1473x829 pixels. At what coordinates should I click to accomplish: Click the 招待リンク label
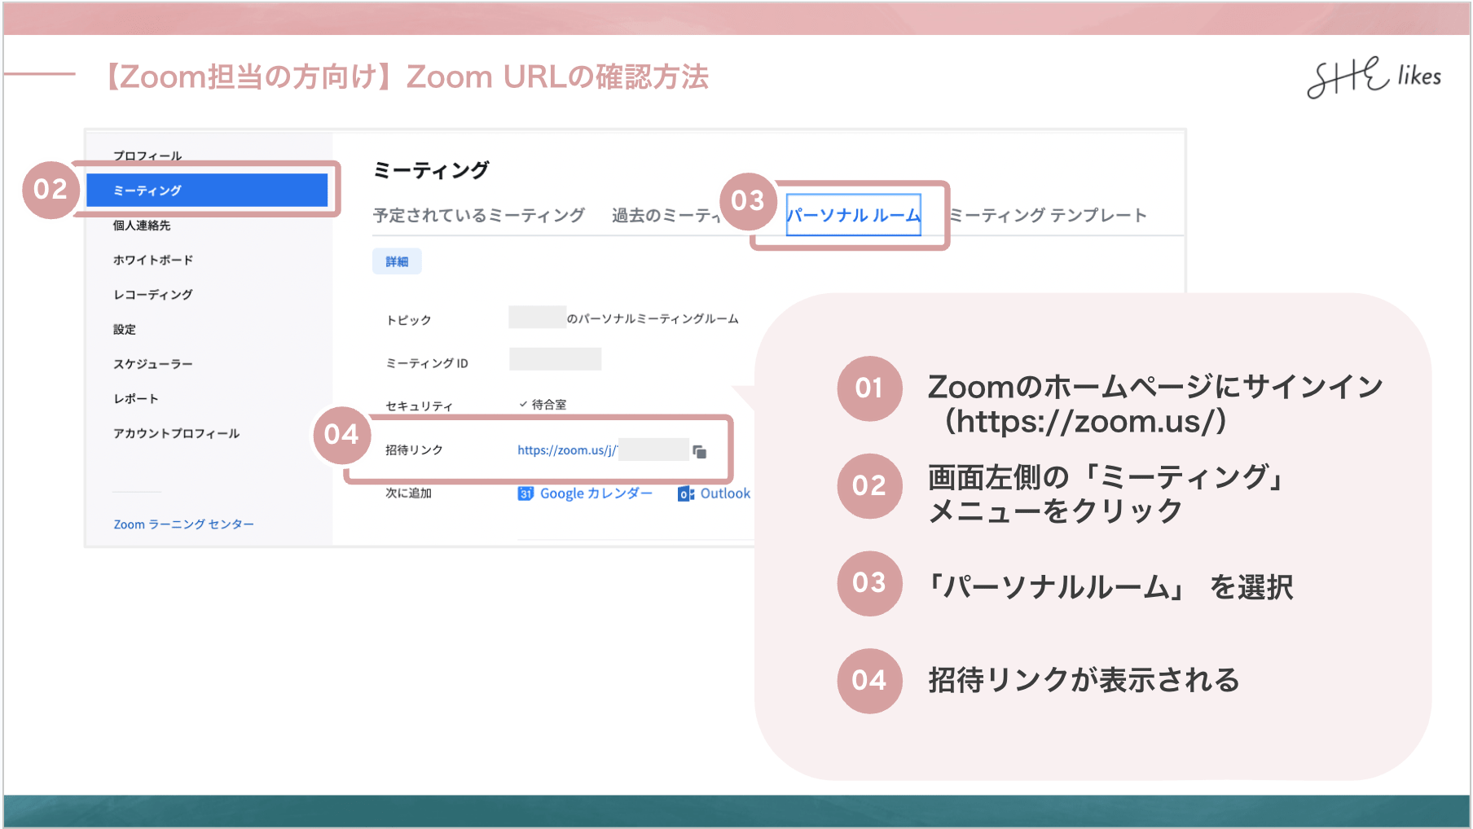tap(414, 450)
